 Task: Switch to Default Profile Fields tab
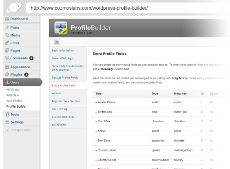point(65,78)
